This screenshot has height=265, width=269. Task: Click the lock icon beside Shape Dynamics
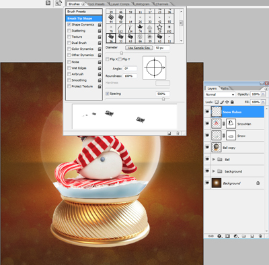click(x=100, y=25)
